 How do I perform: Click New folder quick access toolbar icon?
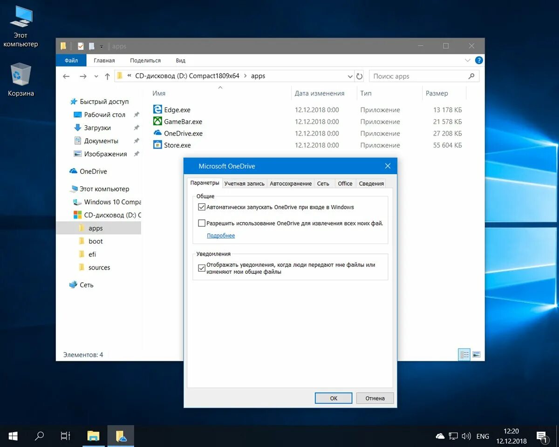pos(92,46)
